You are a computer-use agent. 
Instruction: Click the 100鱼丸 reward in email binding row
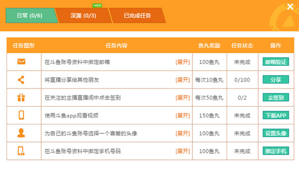[x=209, y=62]
